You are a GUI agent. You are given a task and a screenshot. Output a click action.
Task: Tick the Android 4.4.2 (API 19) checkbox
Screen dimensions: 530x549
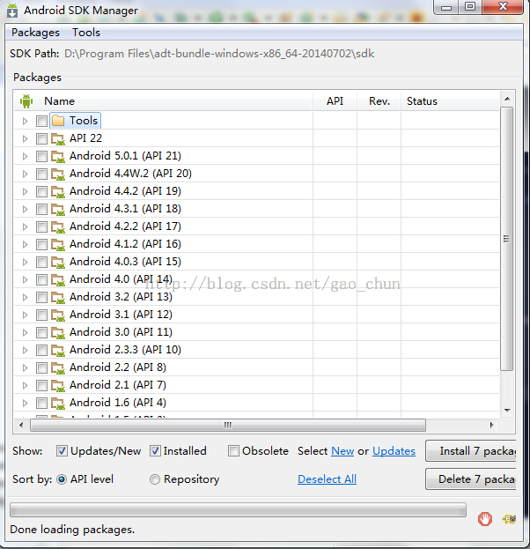click(41, 191)
